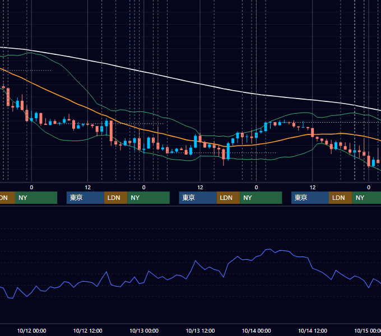381x336 pixels.
Task: Click the 10/13 12:00 date label
Action: tap(200, 330)
